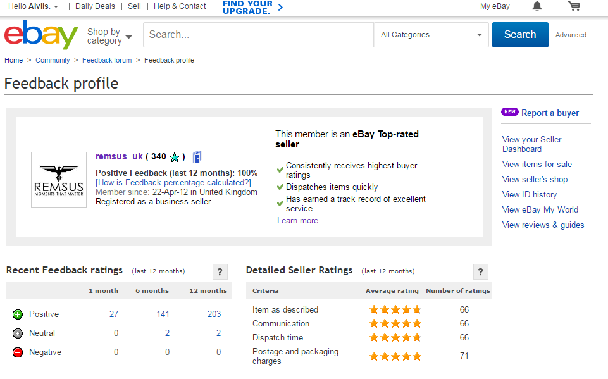Open the Sell page

(x=134, y=6)
